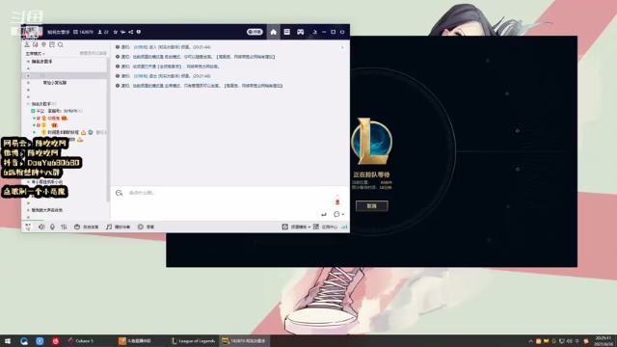Image resolution: width=617 pixels, height=347 pixels.
Task: Click the cancel button in the League queue window
Action: coord(371,205)
